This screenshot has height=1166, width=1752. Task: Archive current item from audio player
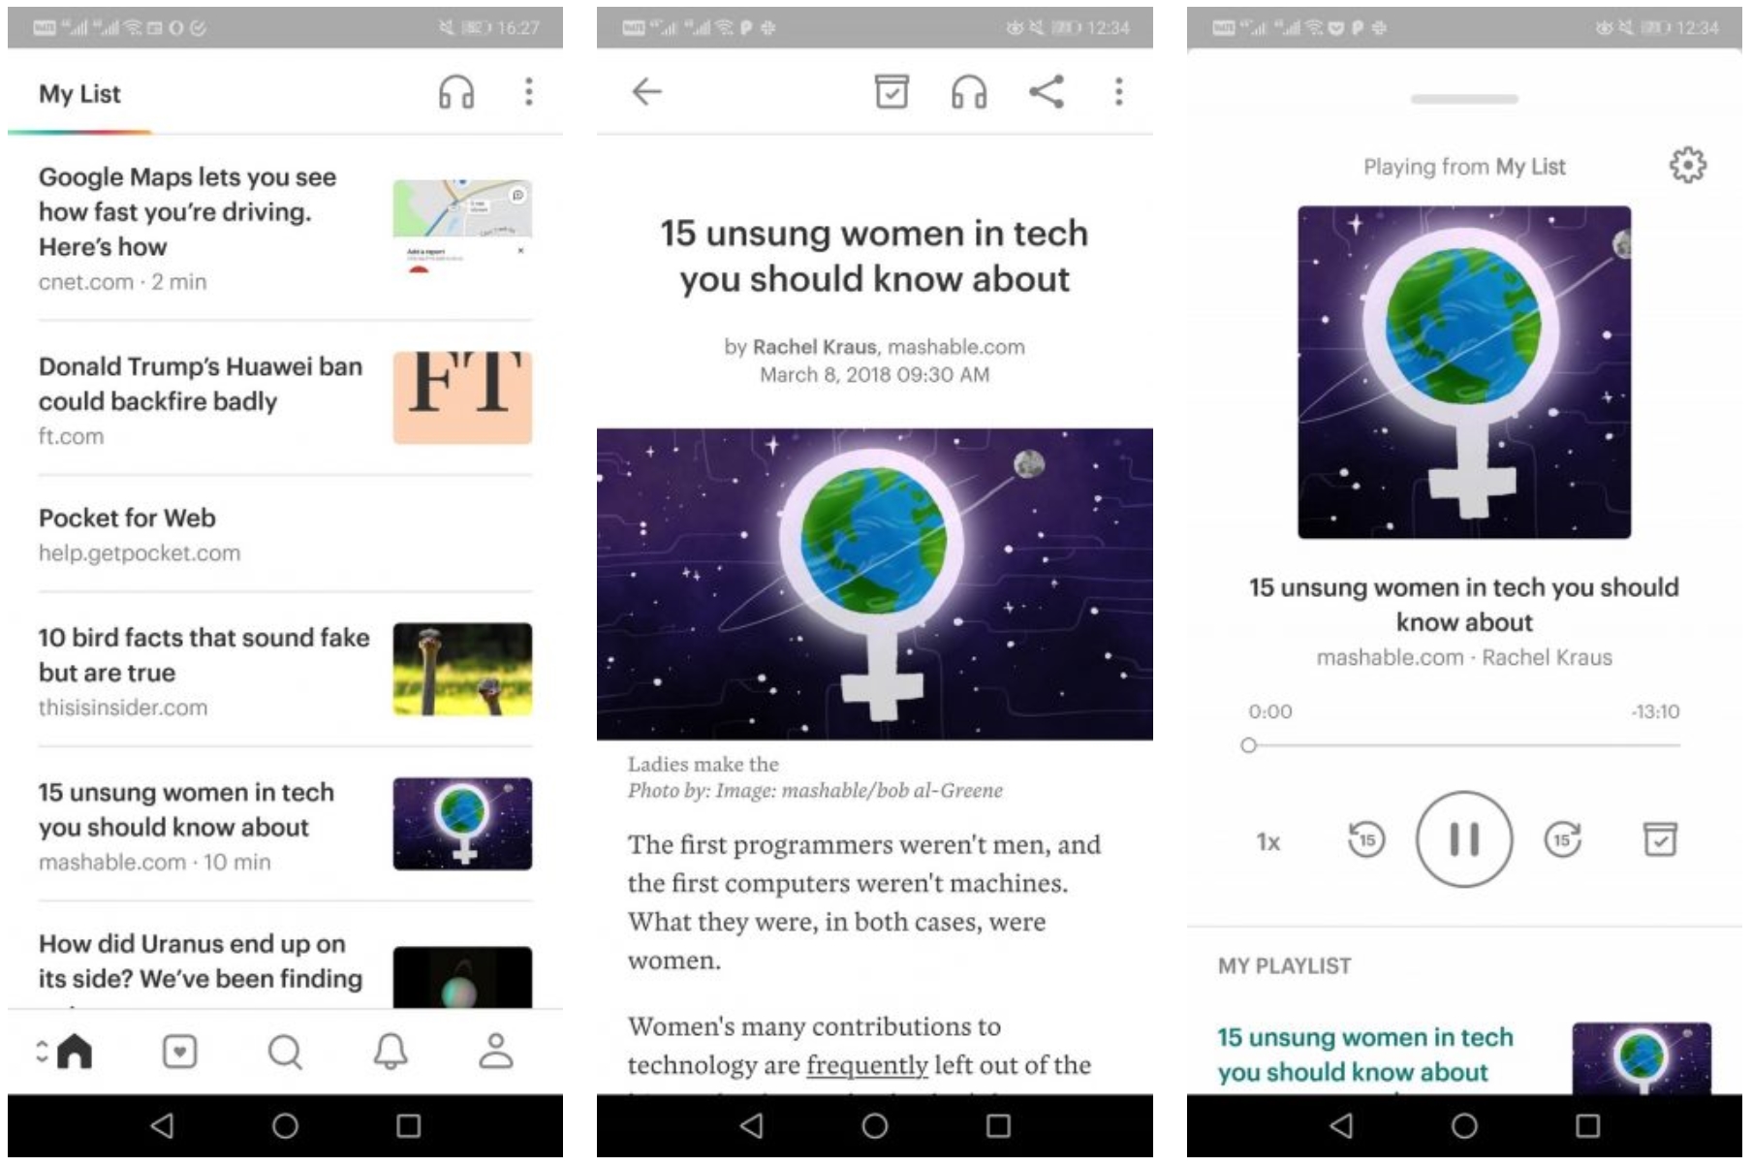pos(1660,839)
